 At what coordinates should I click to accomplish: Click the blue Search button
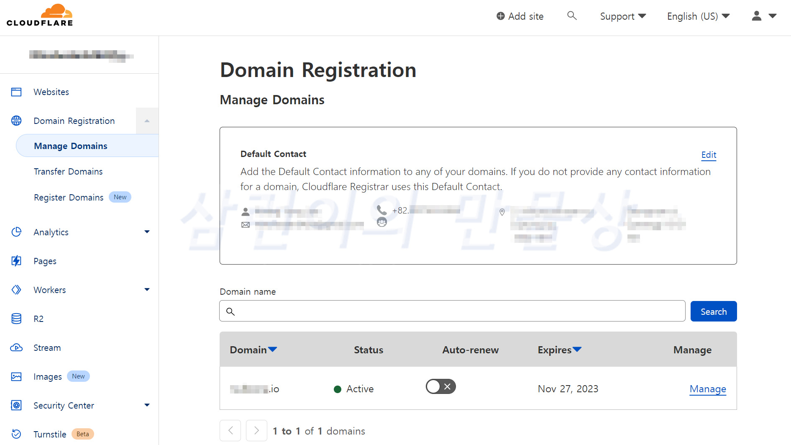point(714,311)
